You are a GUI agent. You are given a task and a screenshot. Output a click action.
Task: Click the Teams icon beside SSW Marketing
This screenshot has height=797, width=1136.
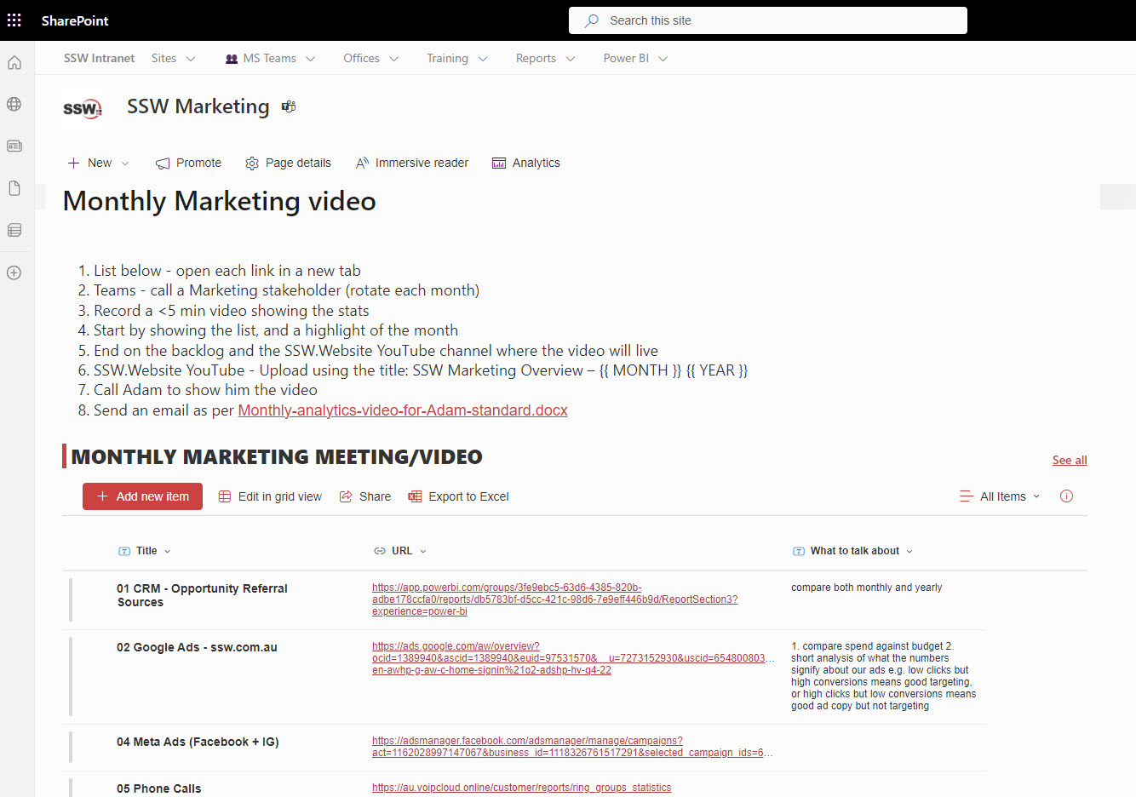[289, 107]
